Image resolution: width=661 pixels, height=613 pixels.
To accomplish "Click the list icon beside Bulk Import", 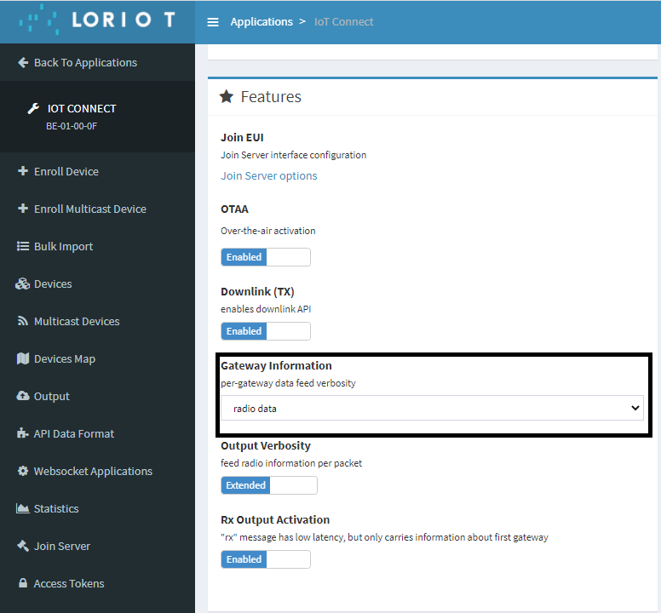I will (x=23, y=246).
